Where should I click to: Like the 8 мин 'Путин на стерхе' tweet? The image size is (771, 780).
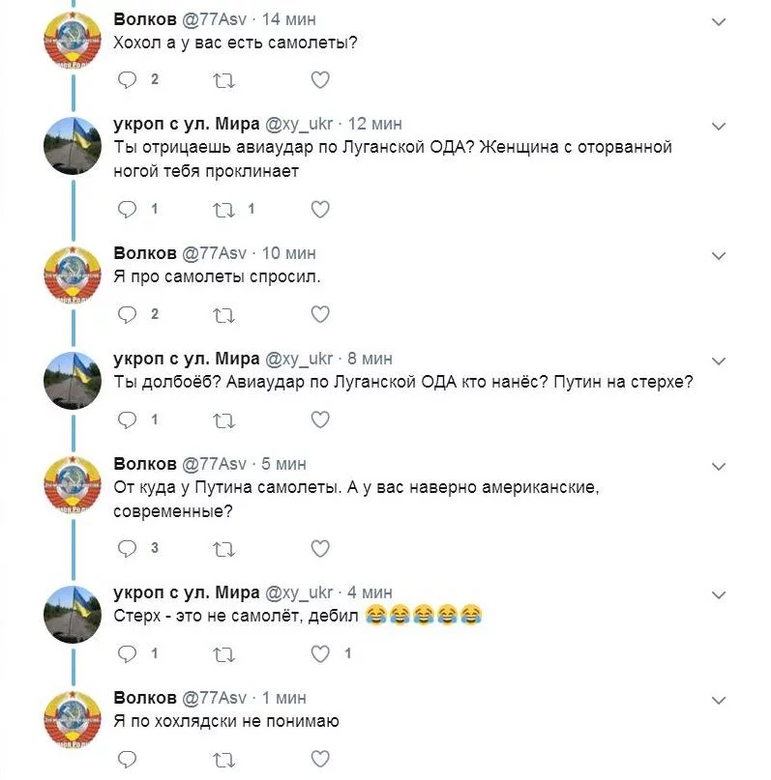[320, 419]
